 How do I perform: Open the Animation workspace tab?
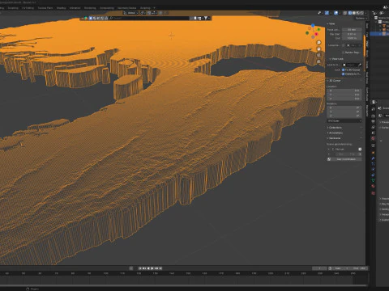(x=75, y=8)
